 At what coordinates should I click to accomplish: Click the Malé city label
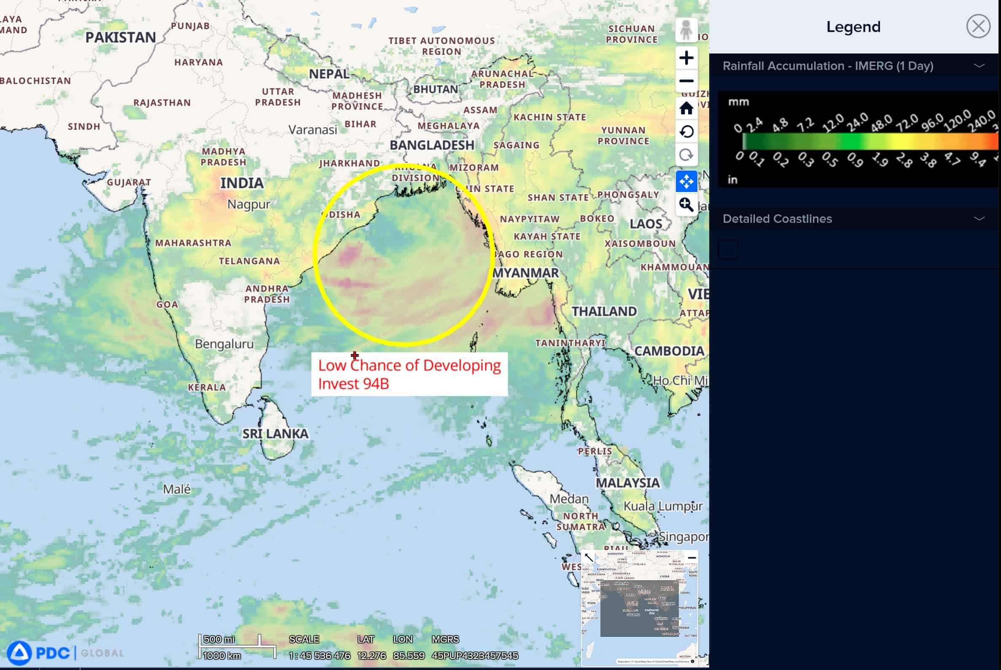tap(177, 489)
